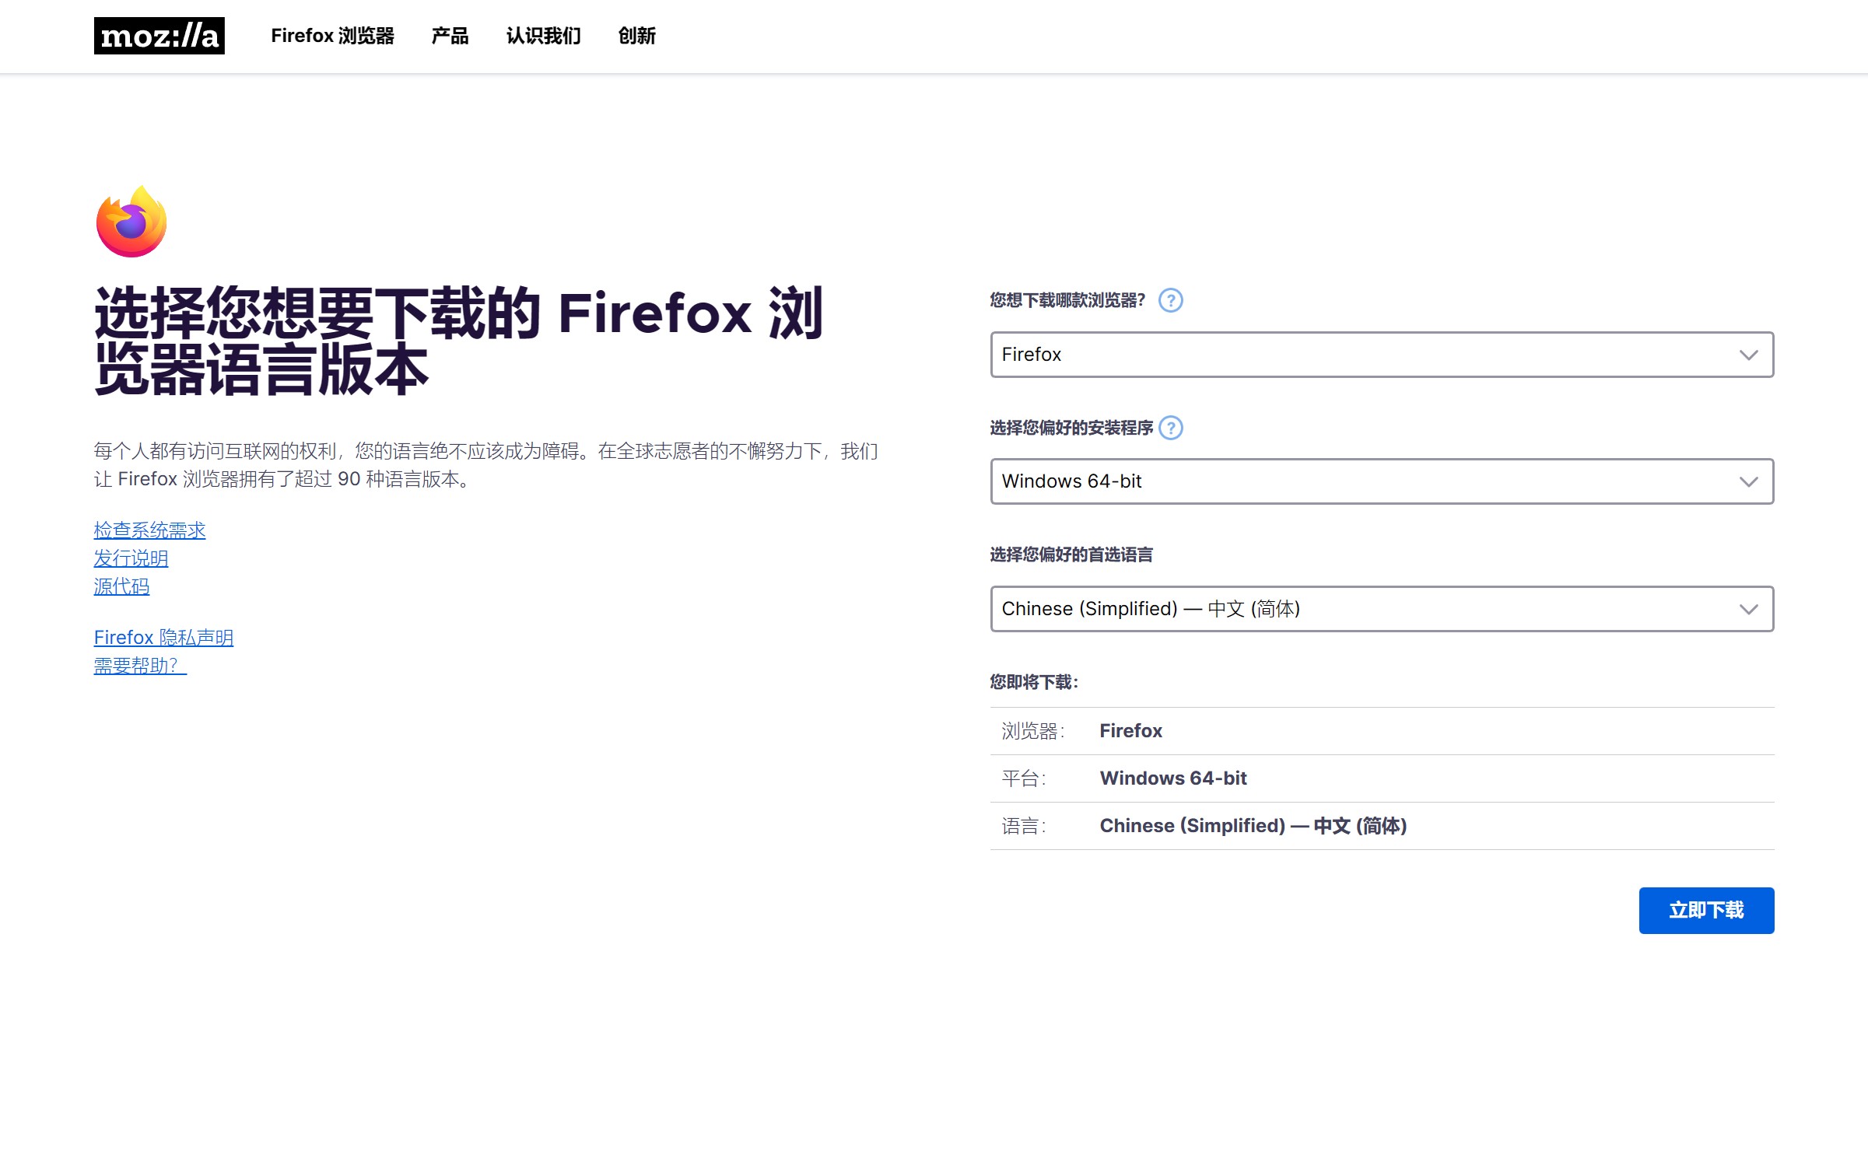
Task: Expand the Firefox browser dropdown
Action: point(1382,355)
